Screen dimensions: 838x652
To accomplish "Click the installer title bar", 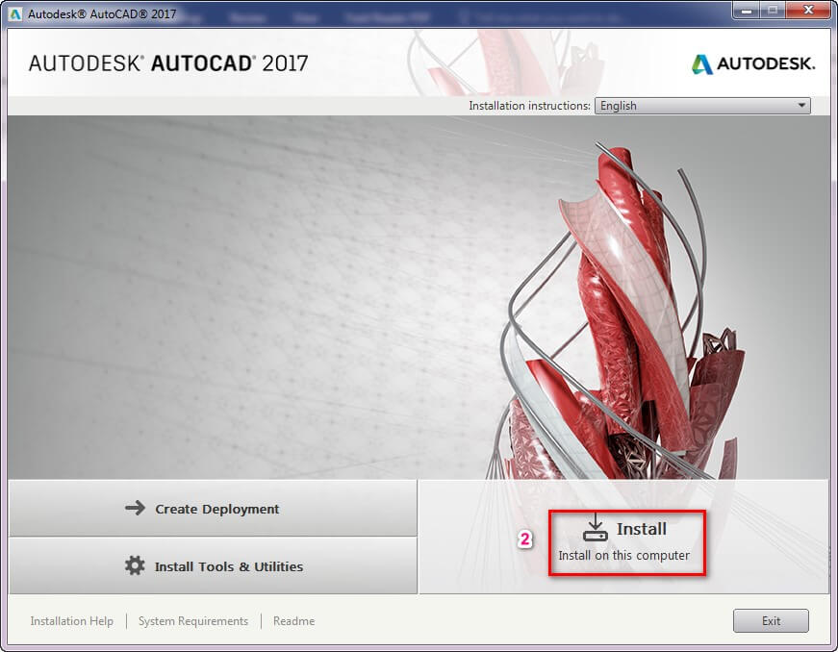I will [x=385, y=13].
